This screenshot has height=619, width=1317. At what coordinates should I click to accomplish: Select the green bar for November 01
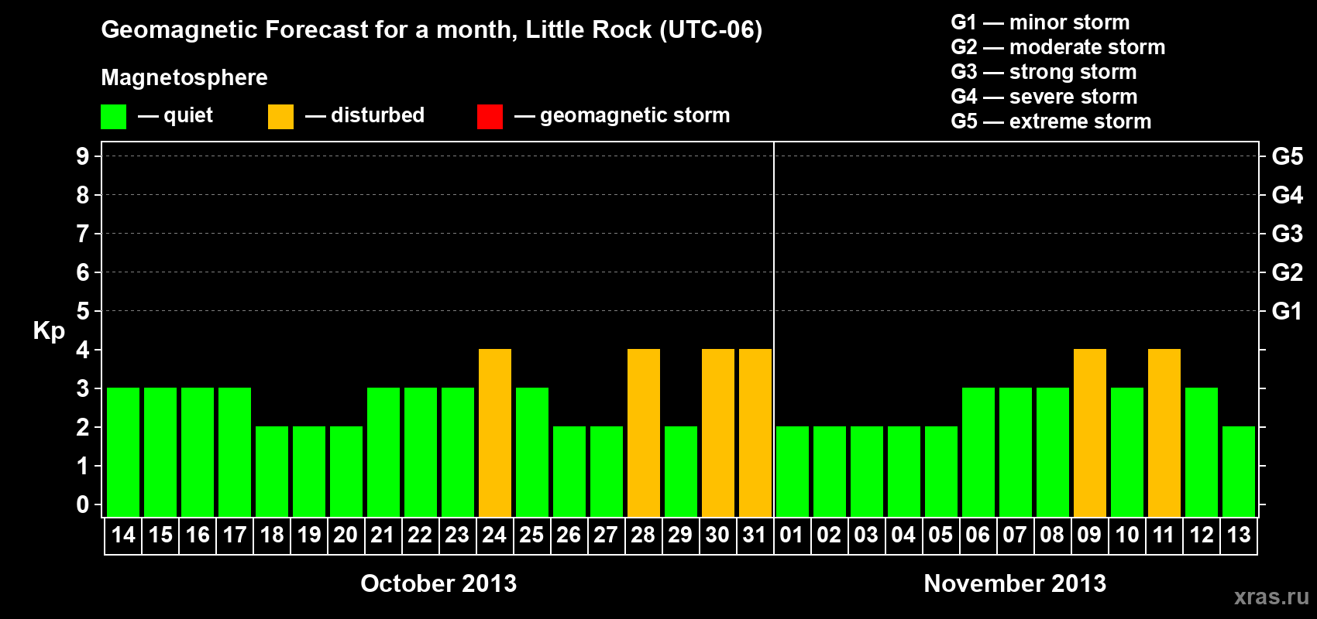(x=793, y=472)
